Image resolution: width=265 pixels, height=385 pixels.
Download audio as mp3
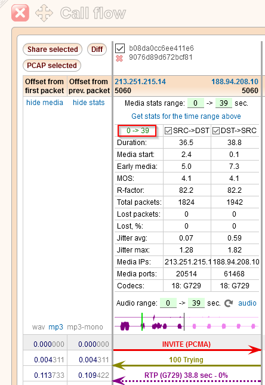pyautogui.click(x=56, y=327)
